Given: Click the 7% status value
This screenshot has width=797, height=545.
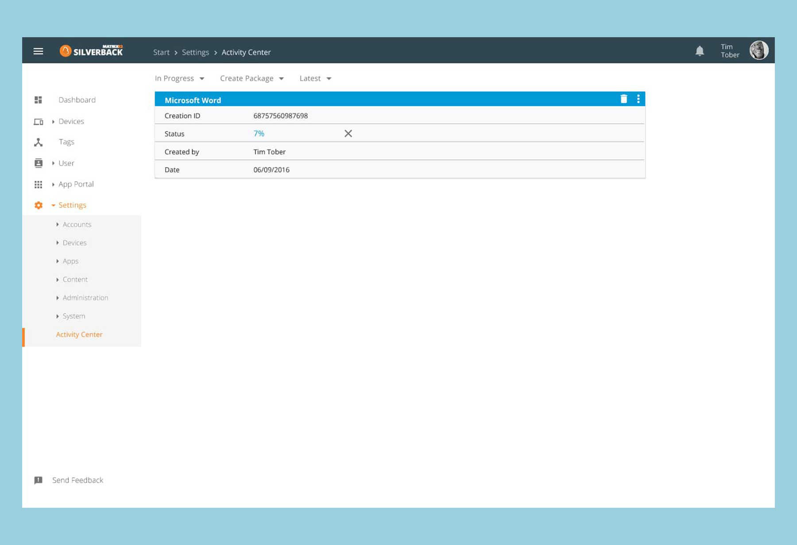Looking at the screenshot, I should pyautogui.click(x=259, y=133).
